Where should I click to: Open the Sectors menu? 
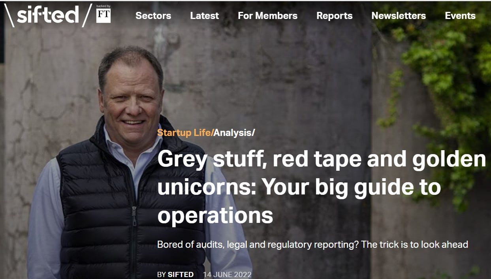(x=153, y=16)
